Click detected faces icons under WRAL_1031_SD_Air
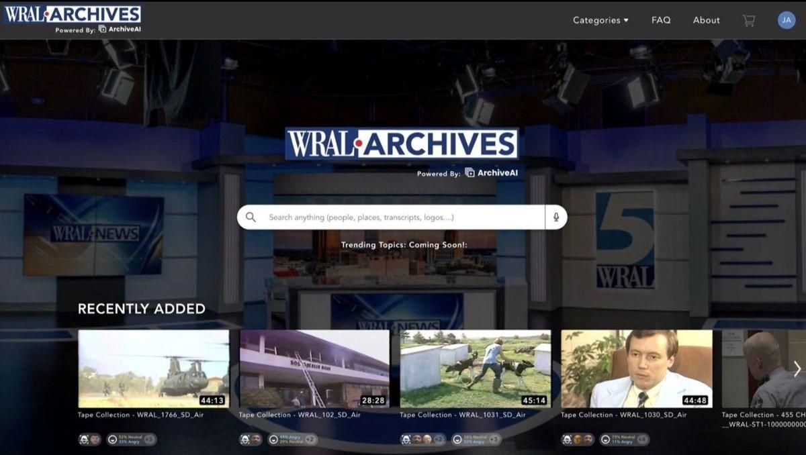 422,440
